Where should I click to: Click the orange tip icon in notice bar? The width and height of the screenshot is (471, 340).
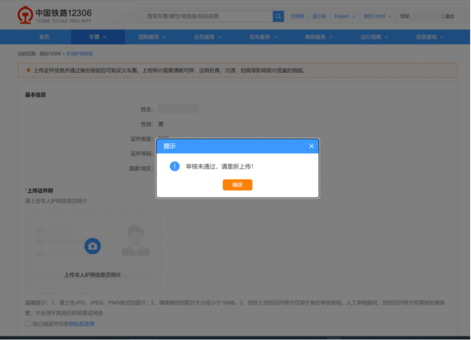point(28,70)
